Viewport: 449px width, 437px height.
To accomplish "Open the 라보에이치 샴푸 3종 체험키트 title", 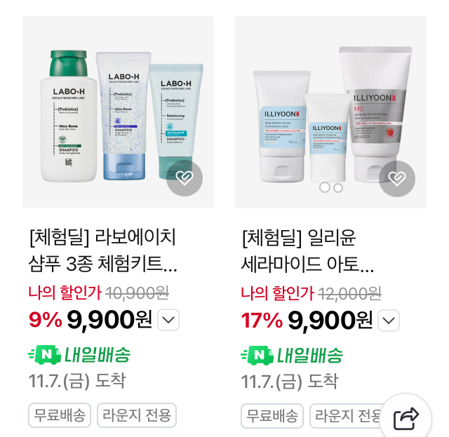I will (x=102, y=250).
